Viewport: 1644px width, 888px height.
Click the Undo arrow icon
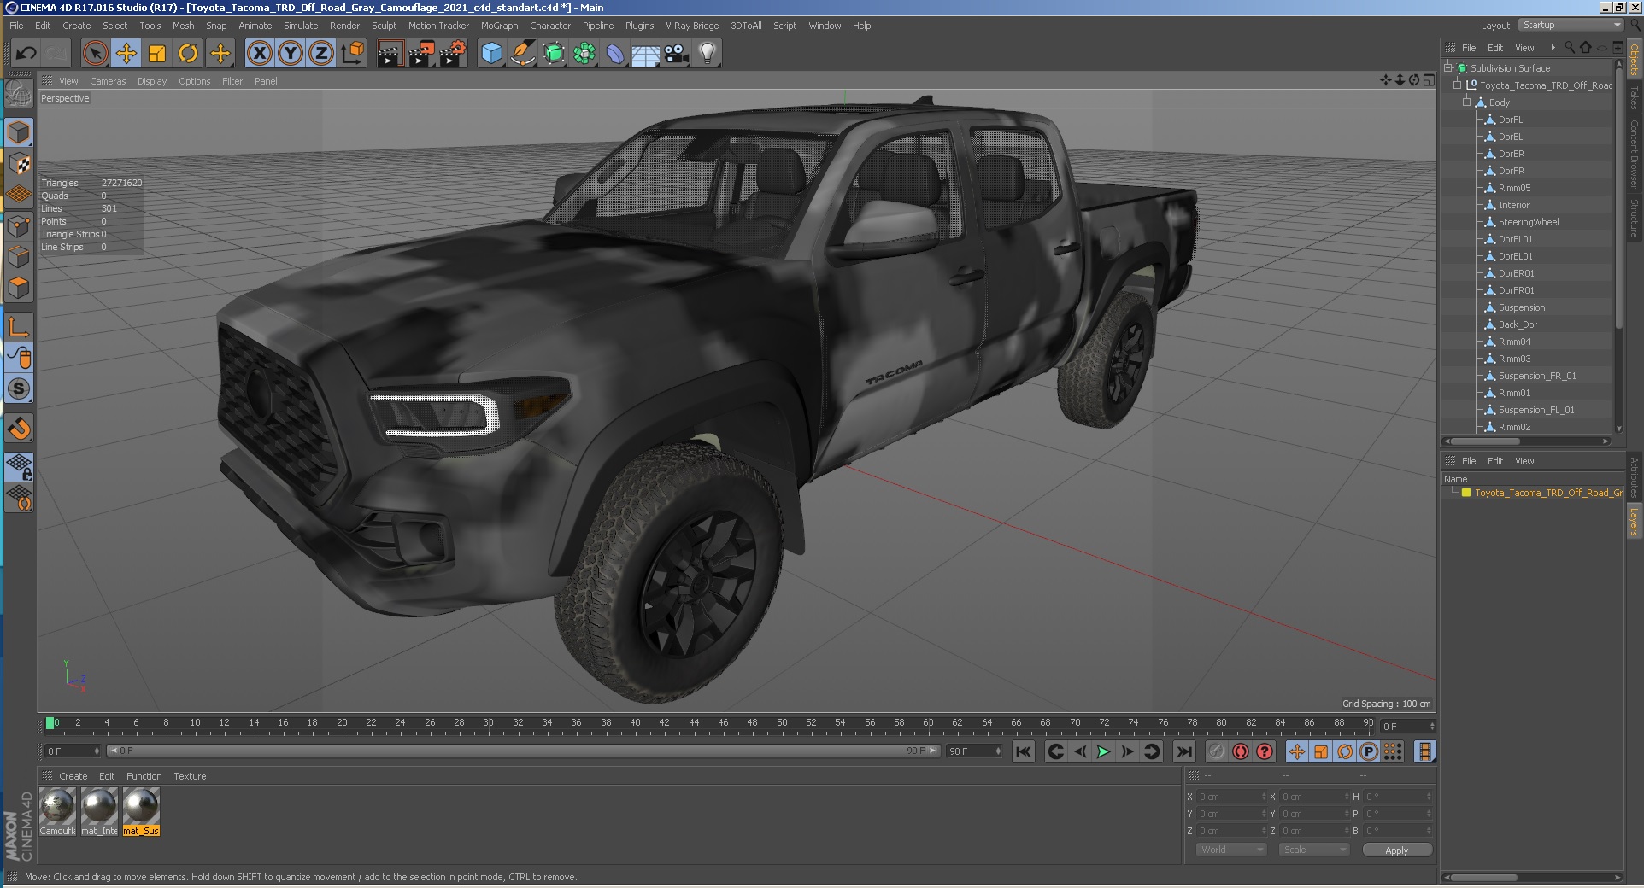(x=26, y=54)
